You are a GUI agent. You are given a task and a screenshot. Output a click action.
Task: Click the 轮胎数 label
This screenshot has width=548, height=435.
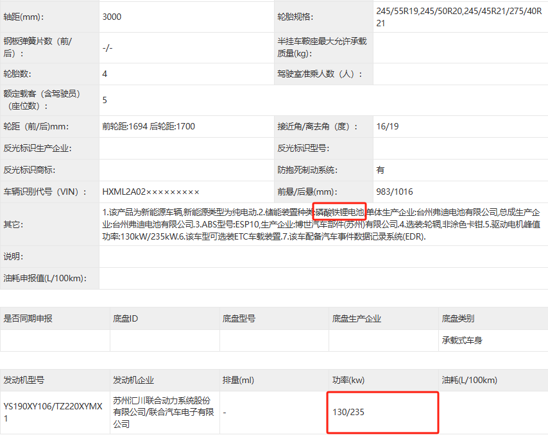coord(17,74)
